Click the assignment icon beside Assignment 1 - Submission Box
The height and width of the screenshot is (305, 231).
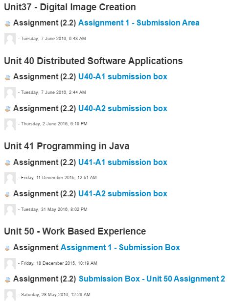[7, 248]
